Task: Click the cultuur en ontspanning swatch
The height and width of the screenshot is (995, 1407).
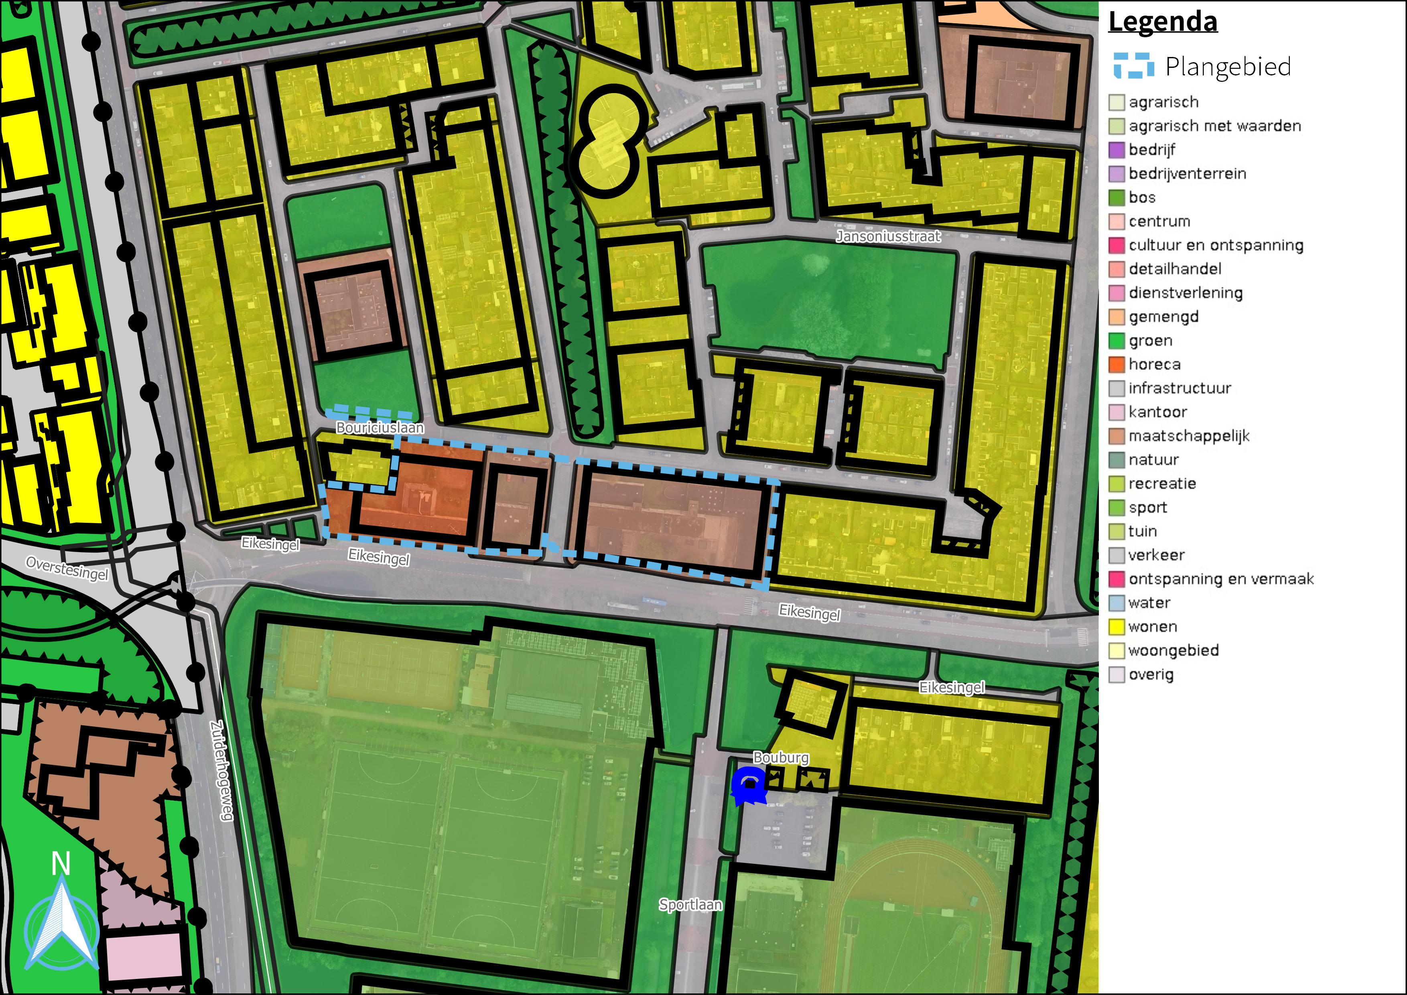Action: coord(1117,245)
